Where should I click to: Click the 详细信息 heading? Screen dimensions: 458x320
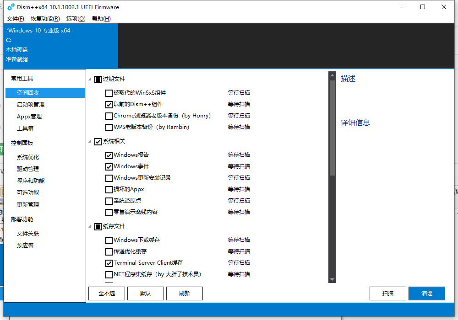pos(355,123)
